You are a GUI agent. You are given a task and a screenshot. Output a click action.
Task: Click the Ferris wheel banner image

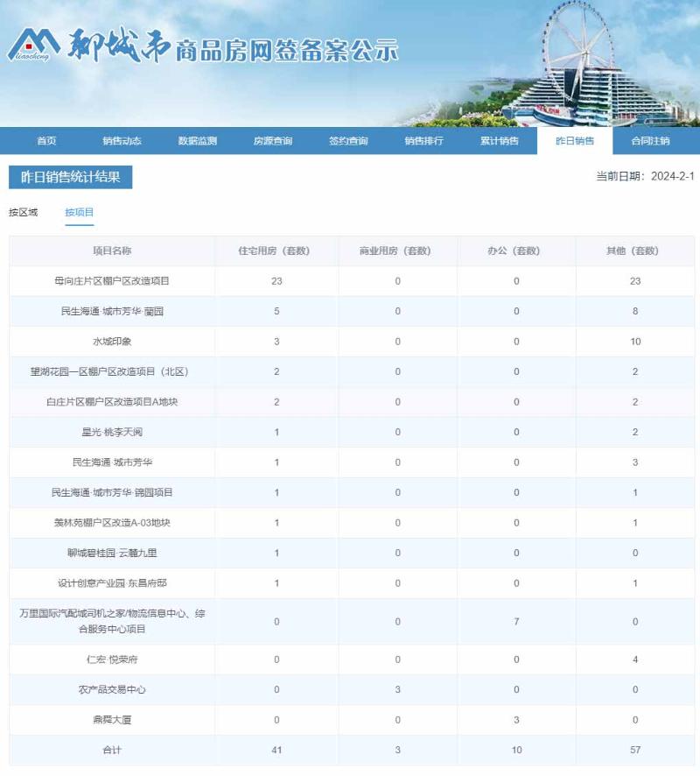coord(595,66)
